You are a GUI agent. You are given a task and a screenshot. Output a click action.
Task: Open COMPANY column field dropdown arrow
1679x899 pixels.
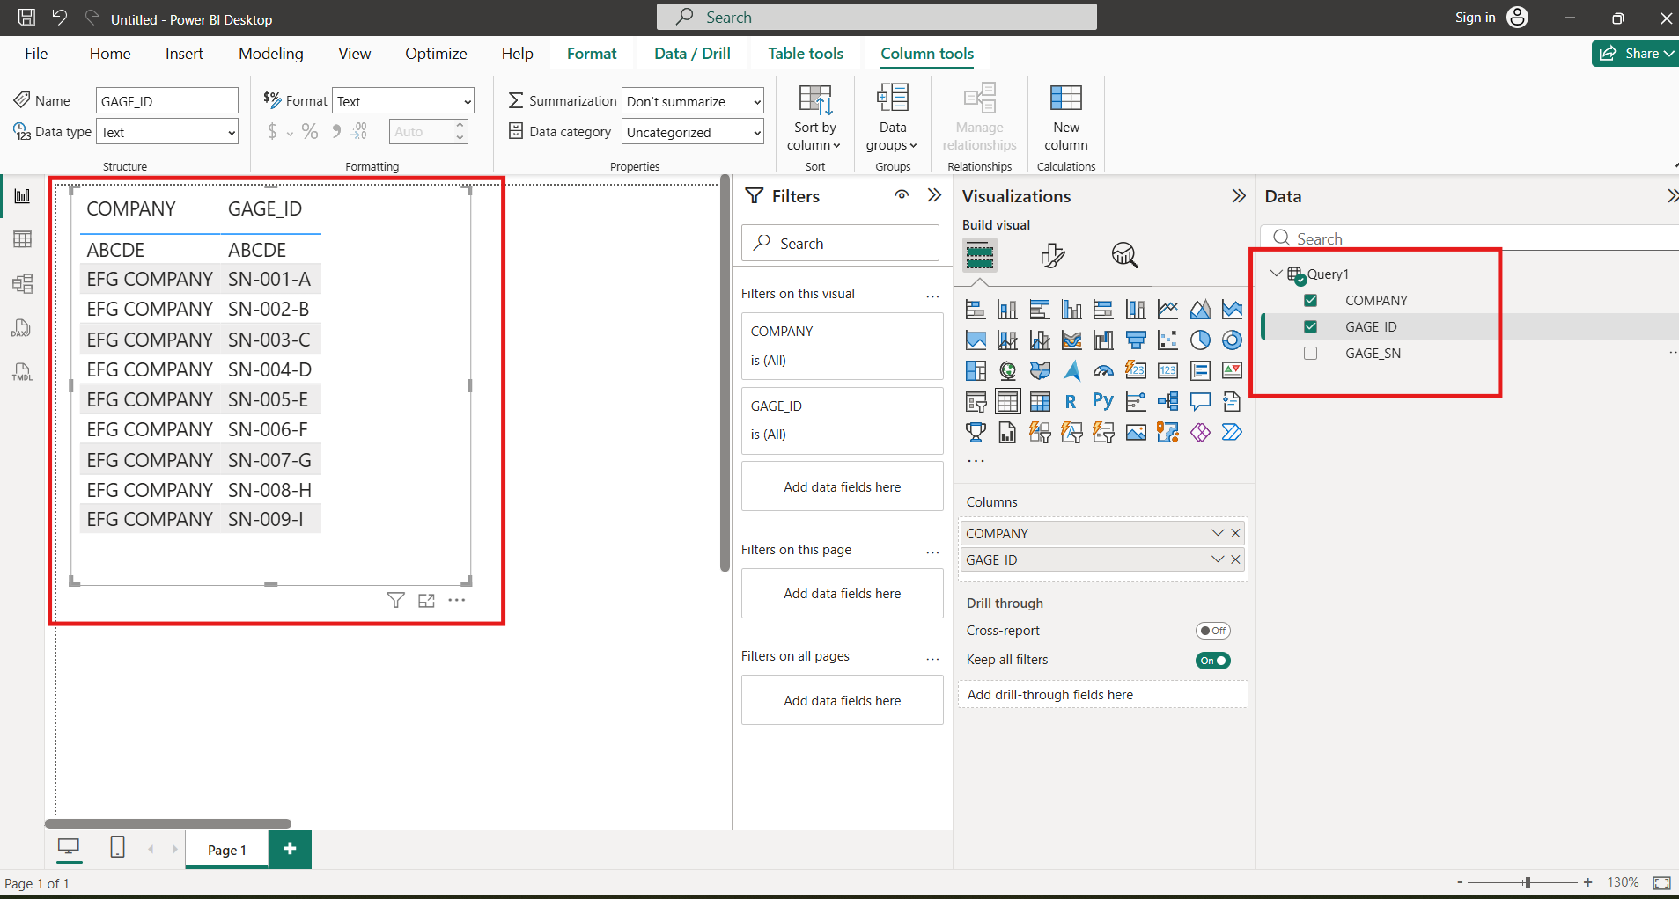click(x=1217, y=533)
